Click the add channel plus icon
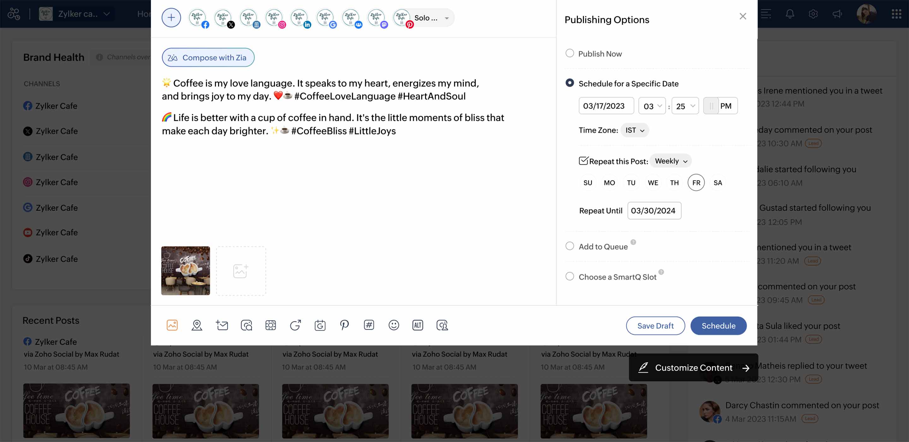Viewport: 909px width, 442px height. click(x=171, y=17)
